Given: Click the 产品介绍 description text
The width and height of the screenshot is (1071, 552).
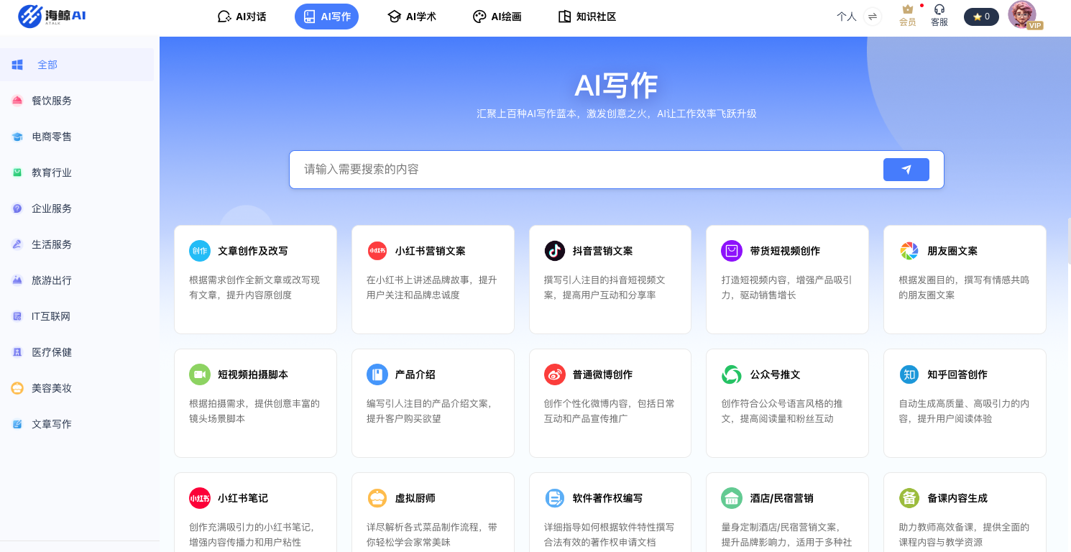Looking at the screenshot, I should pos(430,411).
